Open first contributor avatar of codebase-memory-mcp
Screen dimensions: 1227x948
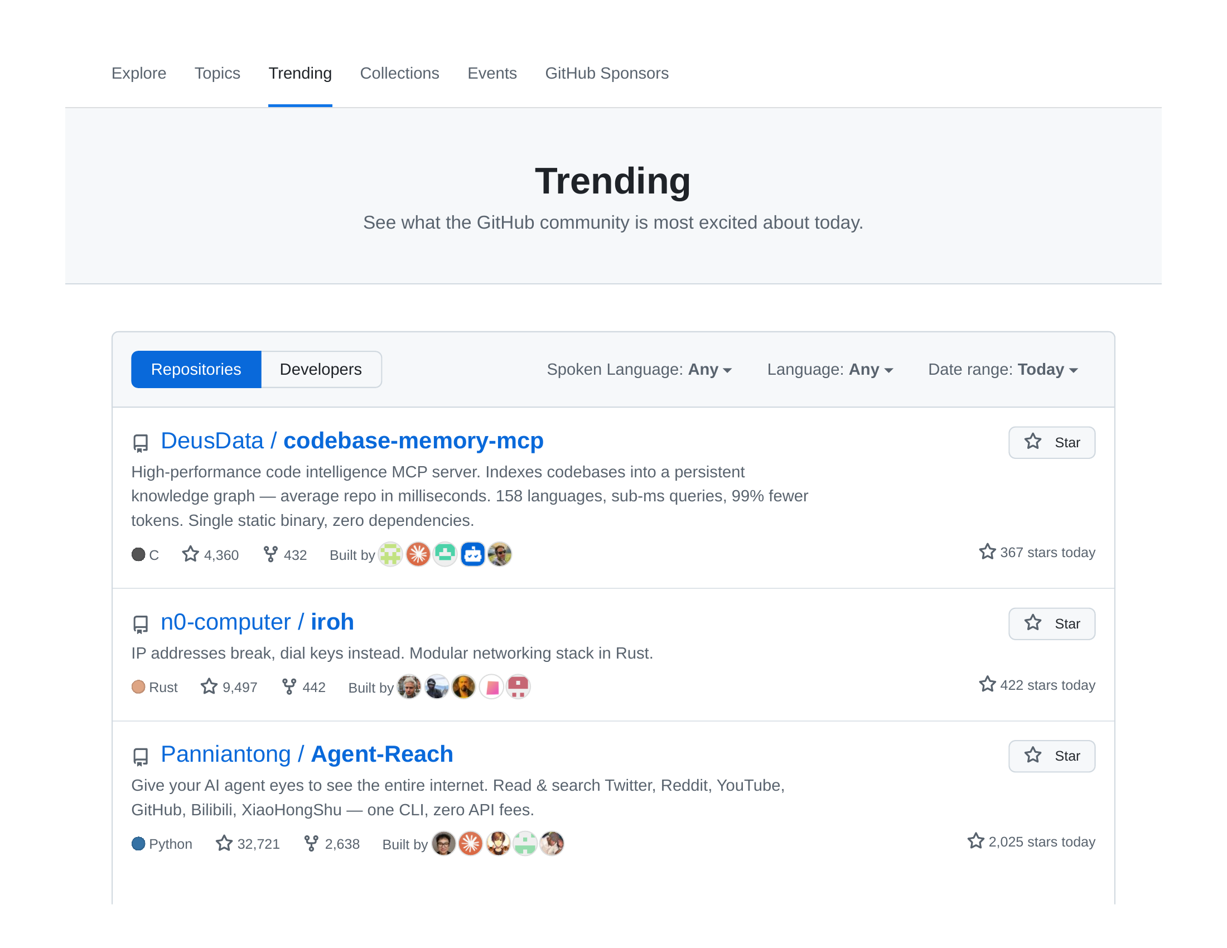(390, 554)
